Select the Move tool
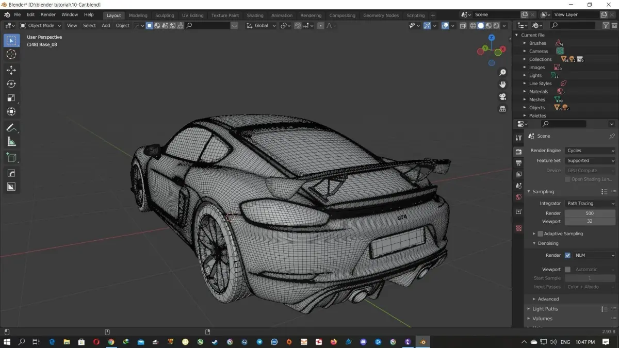Screen dimensions: 619x348 point(11,71)
